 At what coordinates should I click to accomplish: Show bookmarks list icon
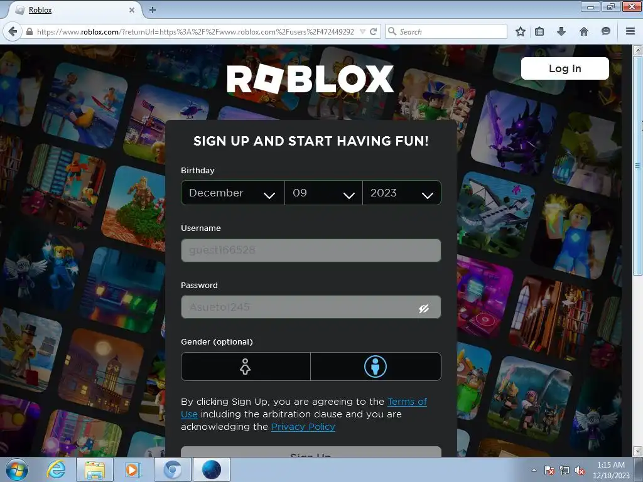tap(539, 31)
